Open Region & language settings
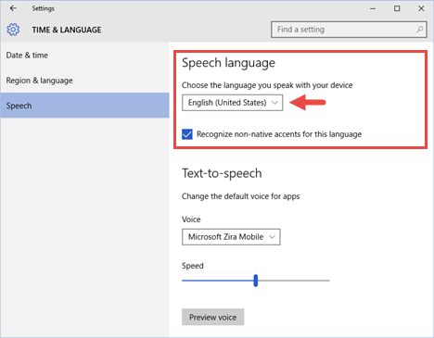 (84, 81)
